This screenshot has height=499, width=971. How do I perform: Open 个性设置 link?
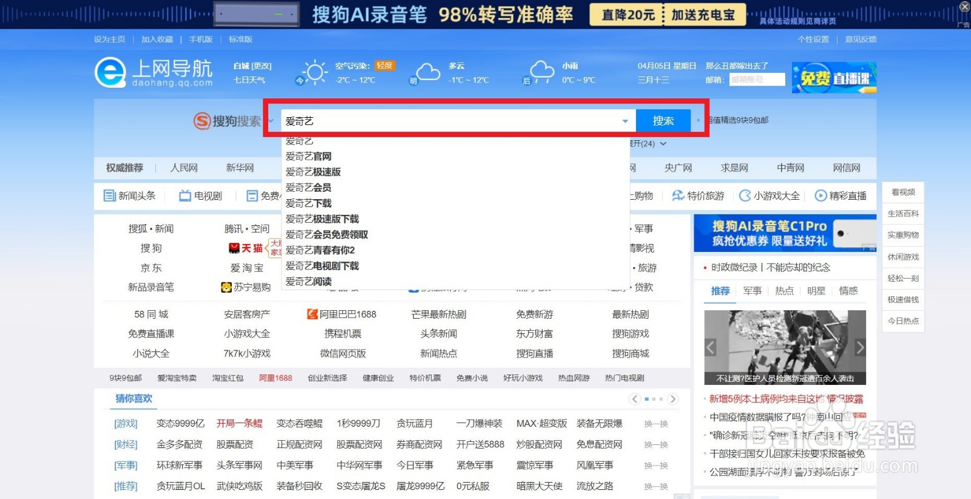(x=813, y=39)
